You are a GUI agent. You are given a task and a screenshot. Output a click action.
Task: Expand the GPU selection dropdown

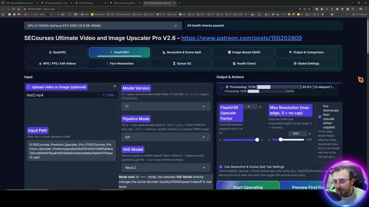point(103,26)
